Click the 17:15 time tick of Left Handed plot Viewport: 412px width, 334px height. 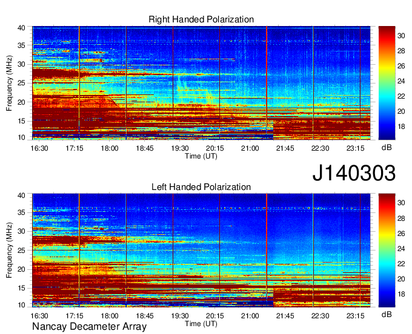75,316
